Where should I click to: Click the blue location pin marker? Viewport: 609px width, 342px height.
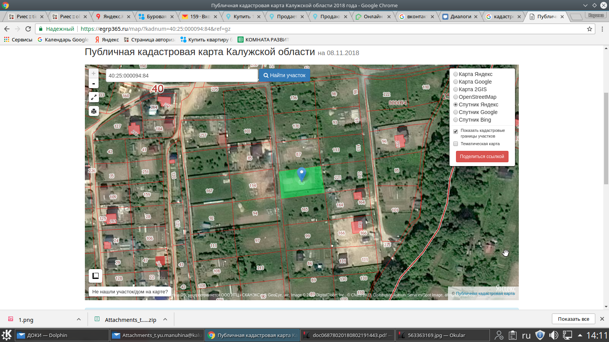(x=301, y=174)
